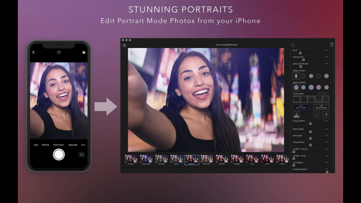Switch to PHOTO mode on iPhone
361x203 pixels.
[x=45, y=145]
